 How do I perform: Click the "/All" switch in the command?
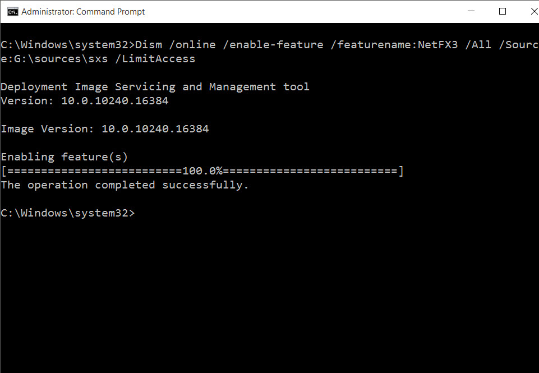(x=478, y=45)
